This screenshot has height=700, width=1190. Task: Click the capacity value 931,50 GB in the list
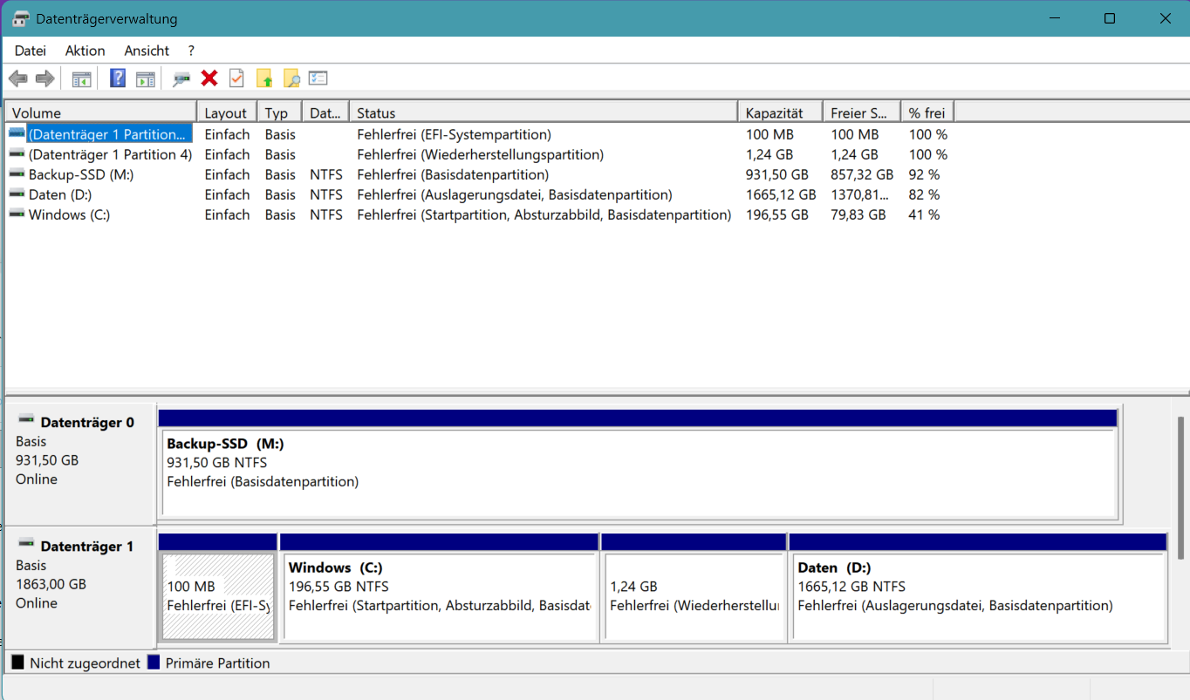coord(776,174)
